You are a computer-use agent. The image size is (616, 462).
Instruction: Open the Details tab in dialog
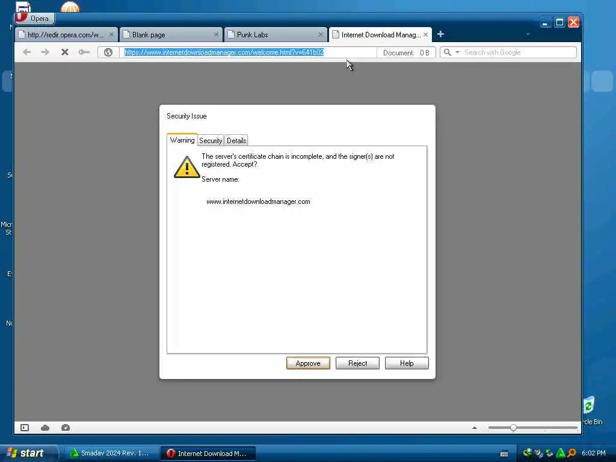point(236,140)
